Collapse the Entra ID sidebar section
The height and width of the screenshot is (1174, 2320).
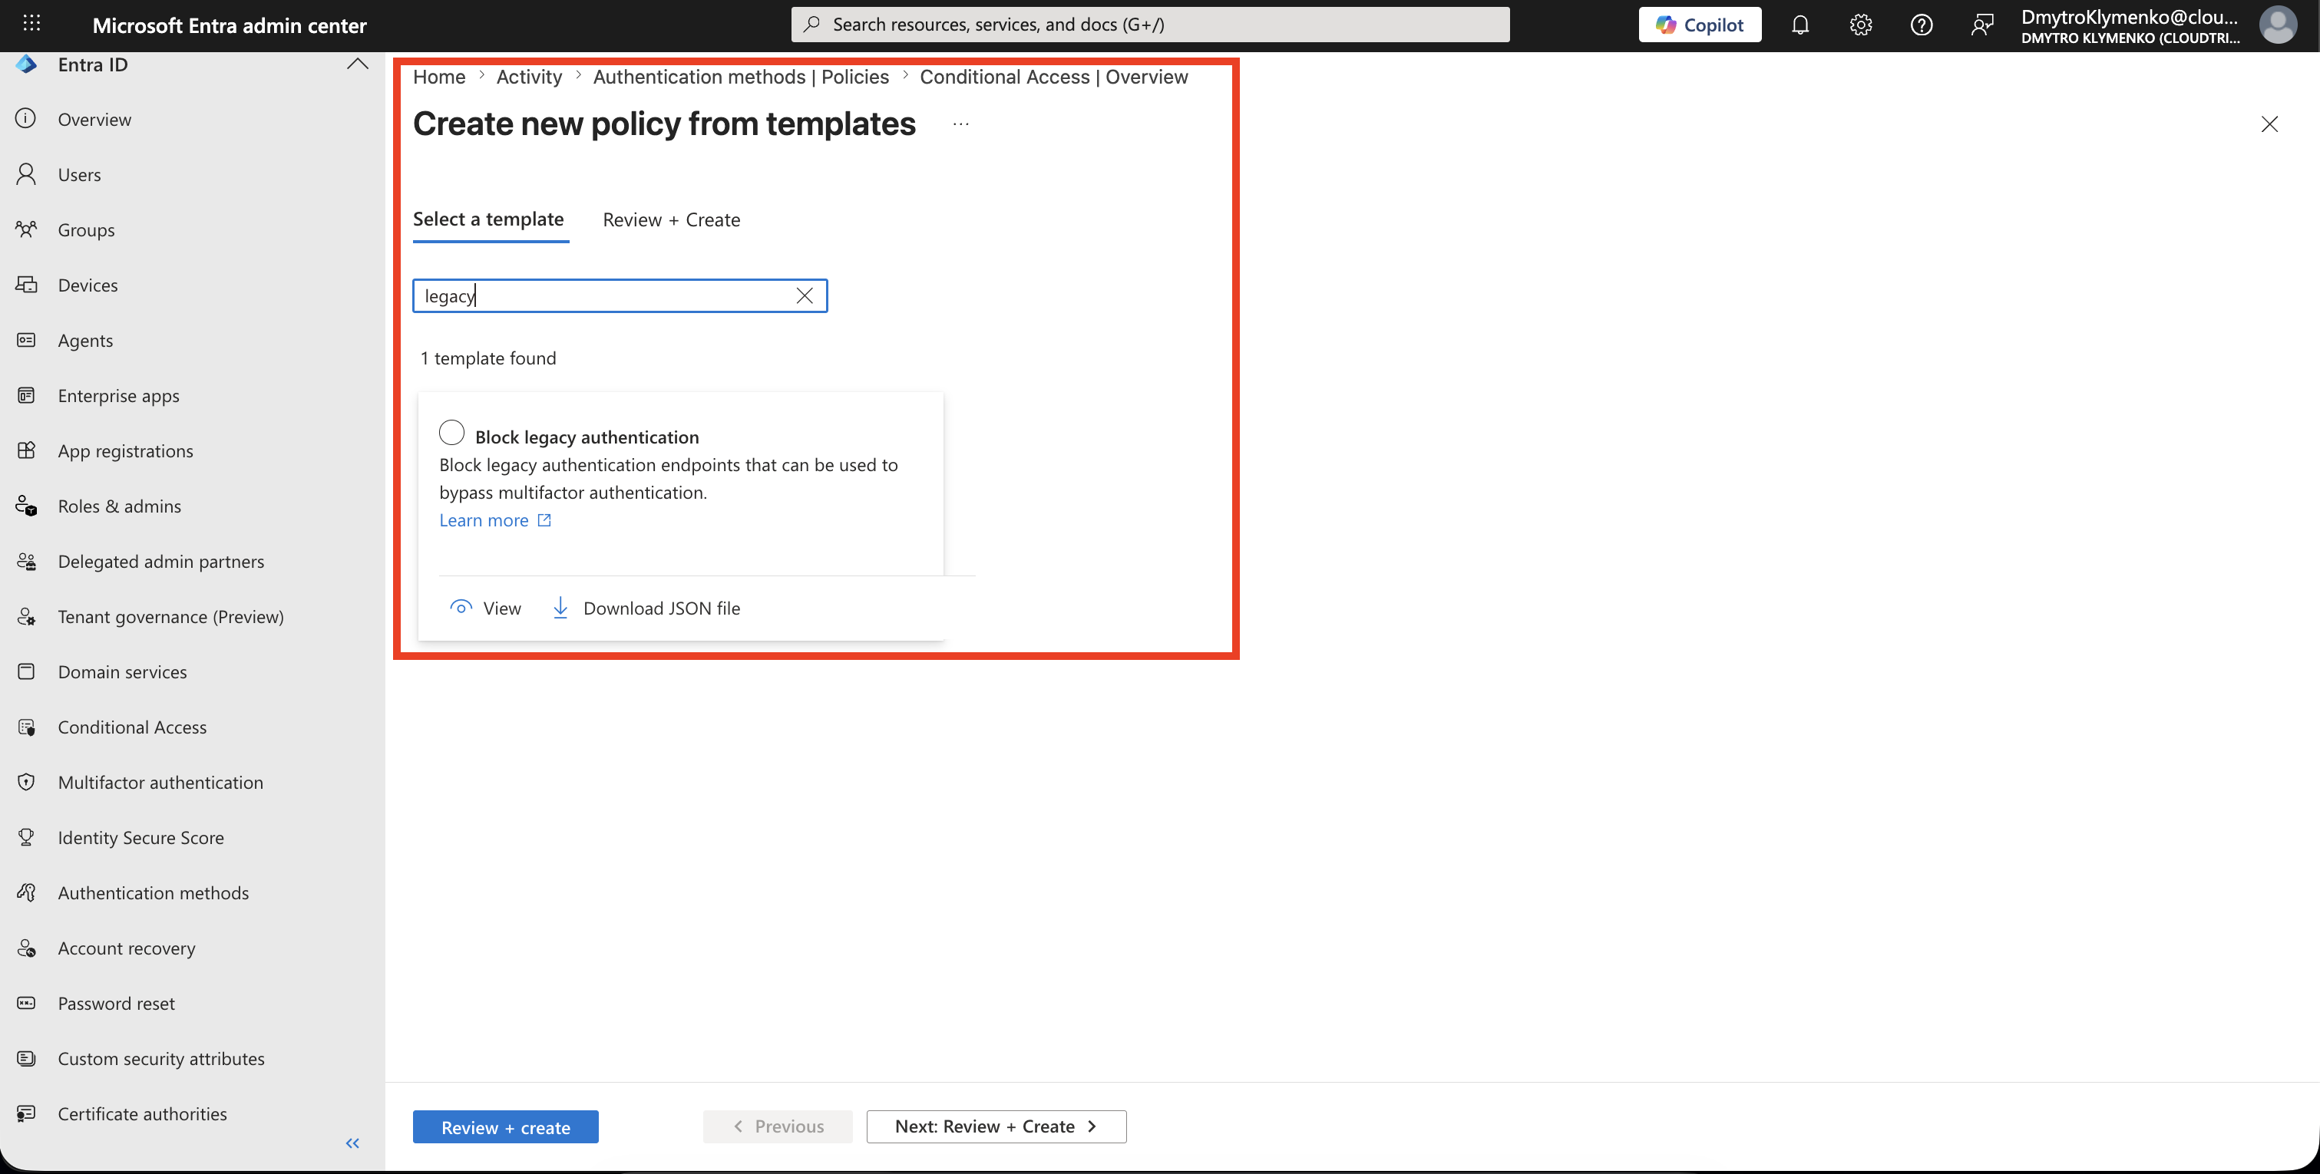coord(358,64)
